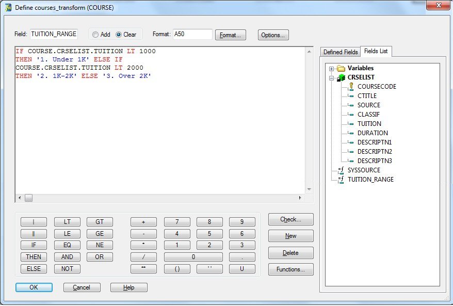The height and width of the screenshot is (306, 453).
Task: Click the minus sign keypad button
Action: point(143,233)
